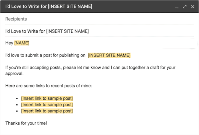
Task: Select the highlighted [NAME] placeholder
Action: (22, 43)
